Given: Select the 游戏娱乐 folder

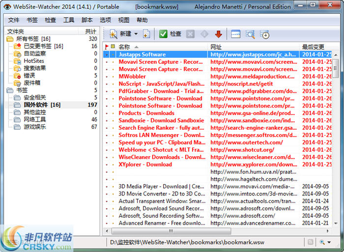Looking at the screenshot, I should coord(35,127).
